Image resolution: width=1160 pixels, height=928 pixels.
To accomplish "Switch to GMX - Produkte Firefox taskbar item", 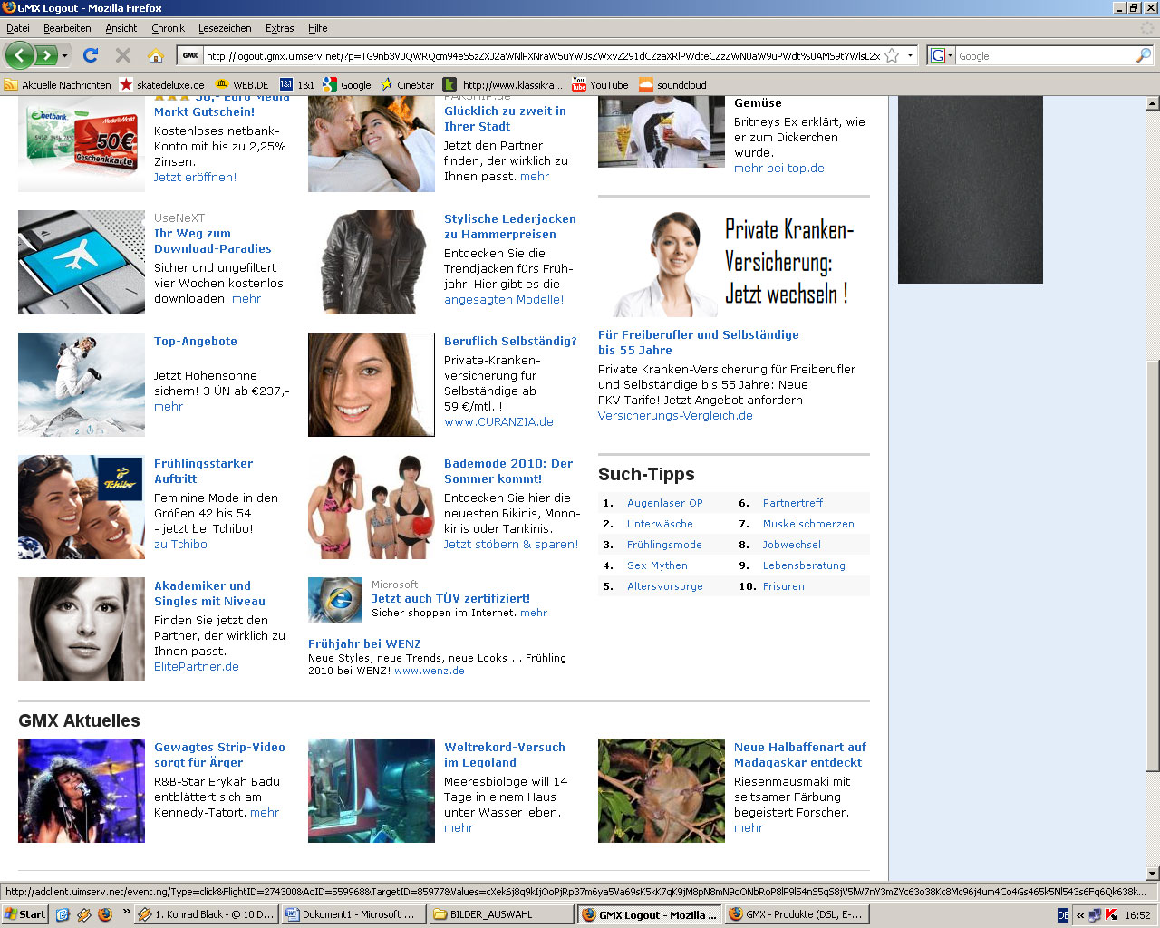I will click(x=797, y=914).
